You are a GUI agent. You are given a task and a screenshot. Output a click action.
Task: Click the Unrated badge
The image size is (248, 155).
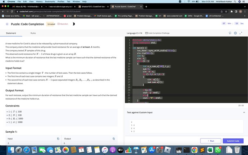pos(51,24)
